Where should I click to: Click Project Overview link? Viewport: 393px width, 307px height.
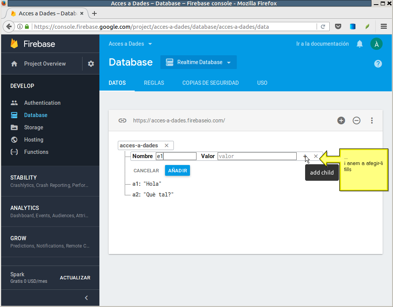pyautogui.click(x=45, y=64)
